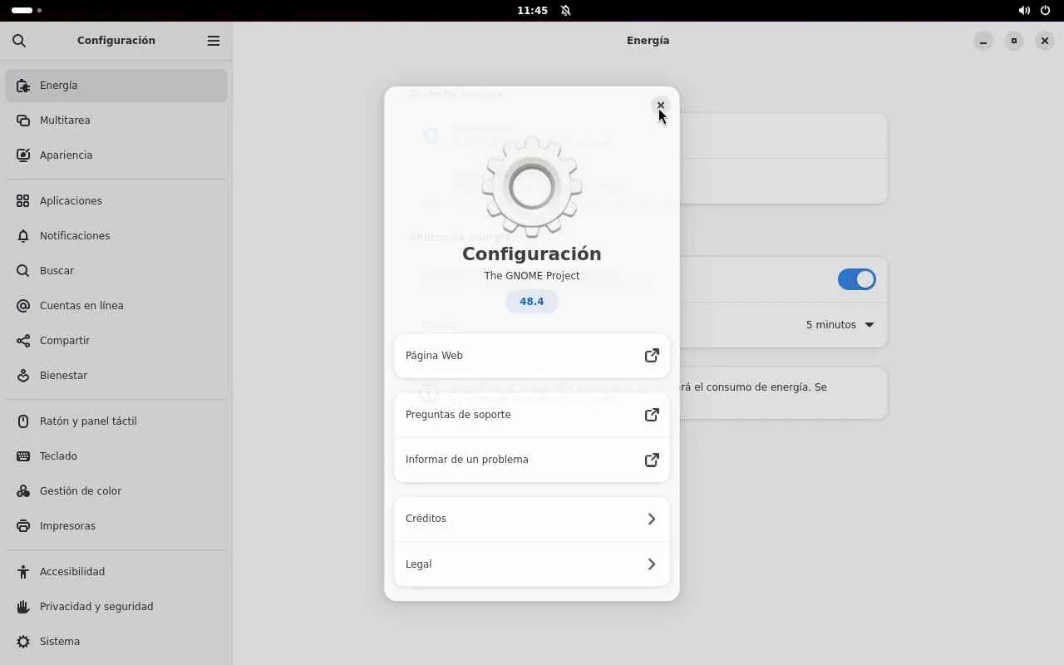Click the Apariencia icon in sidebar
1064x665 pixels.
(23, 155)
